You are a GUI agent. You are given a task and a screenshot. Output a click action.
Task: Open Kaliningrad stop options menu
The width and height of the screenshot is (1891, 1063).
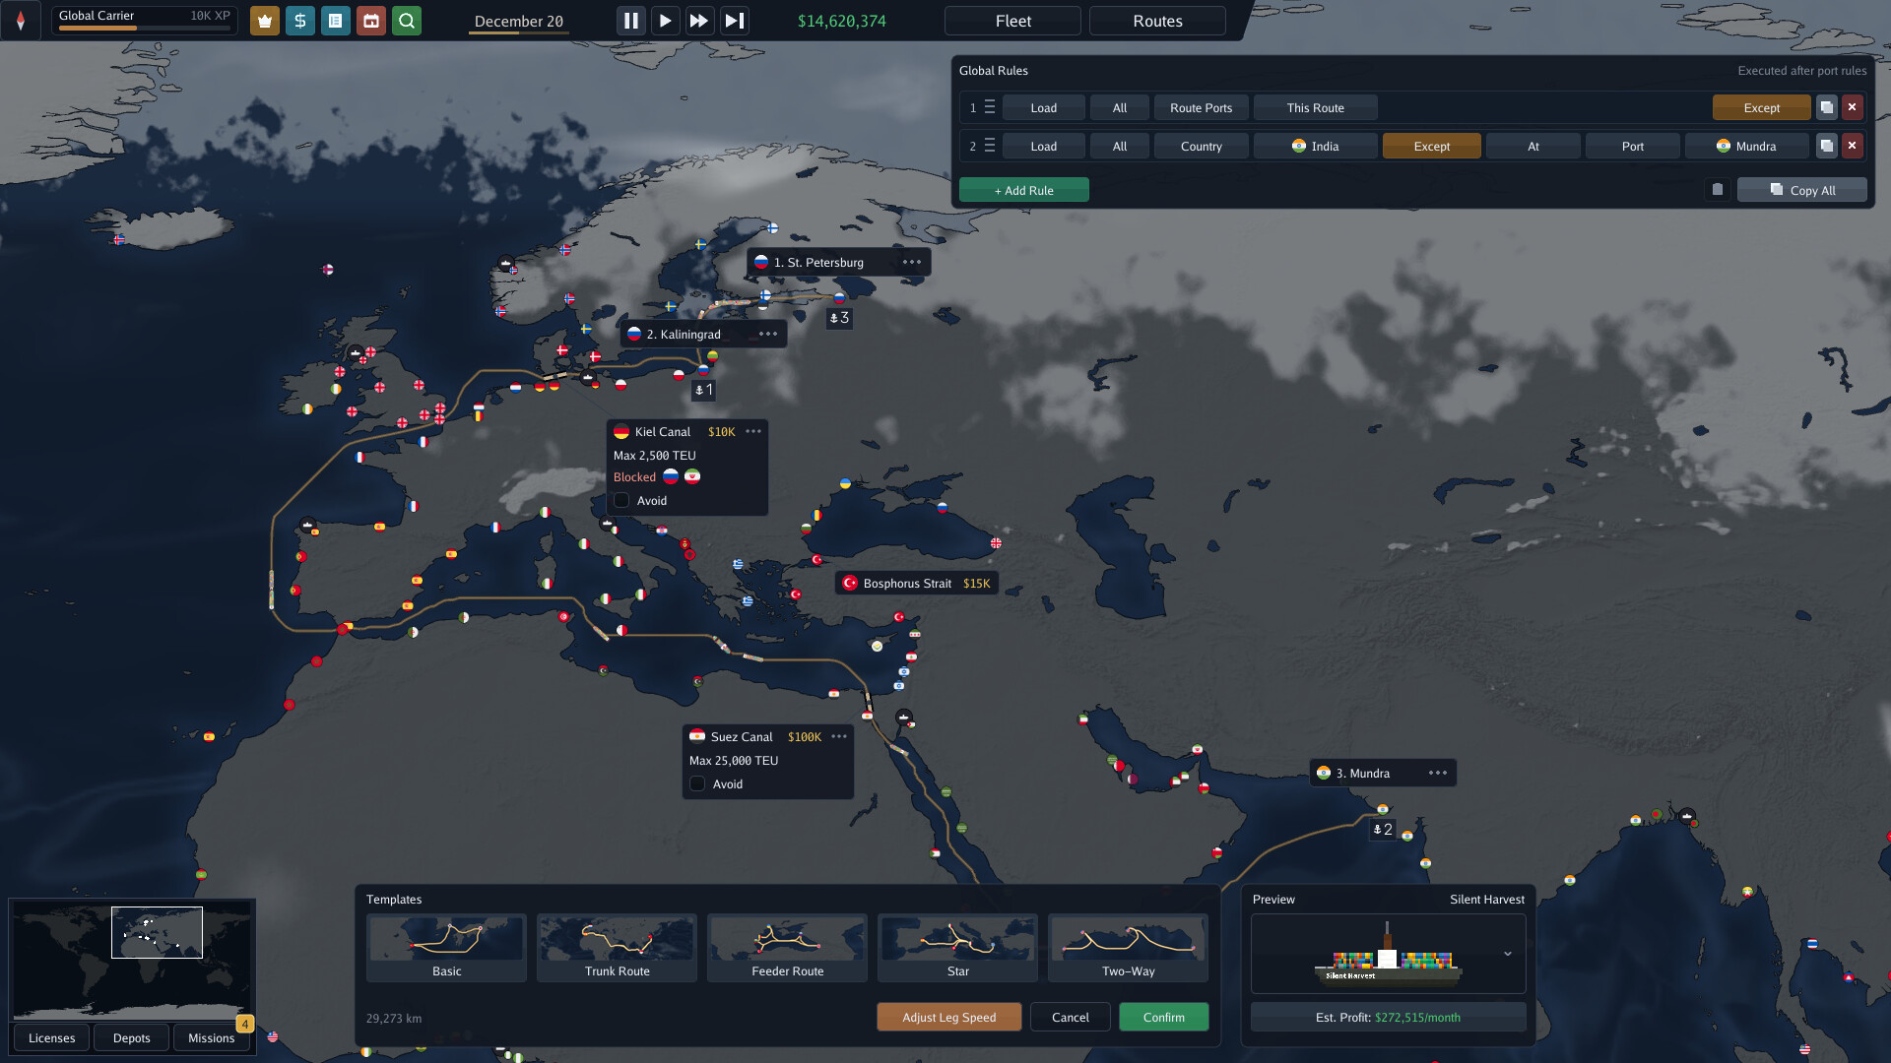pos(768,334)
